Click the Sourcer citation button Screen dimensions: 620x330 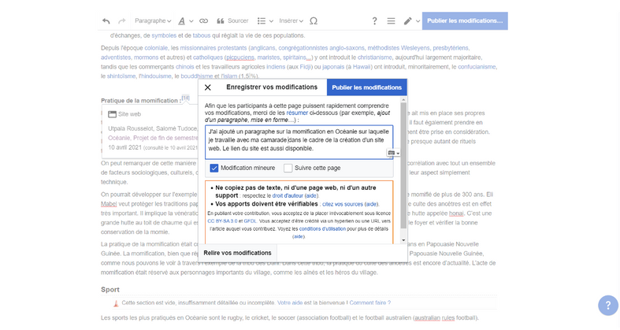232,21
